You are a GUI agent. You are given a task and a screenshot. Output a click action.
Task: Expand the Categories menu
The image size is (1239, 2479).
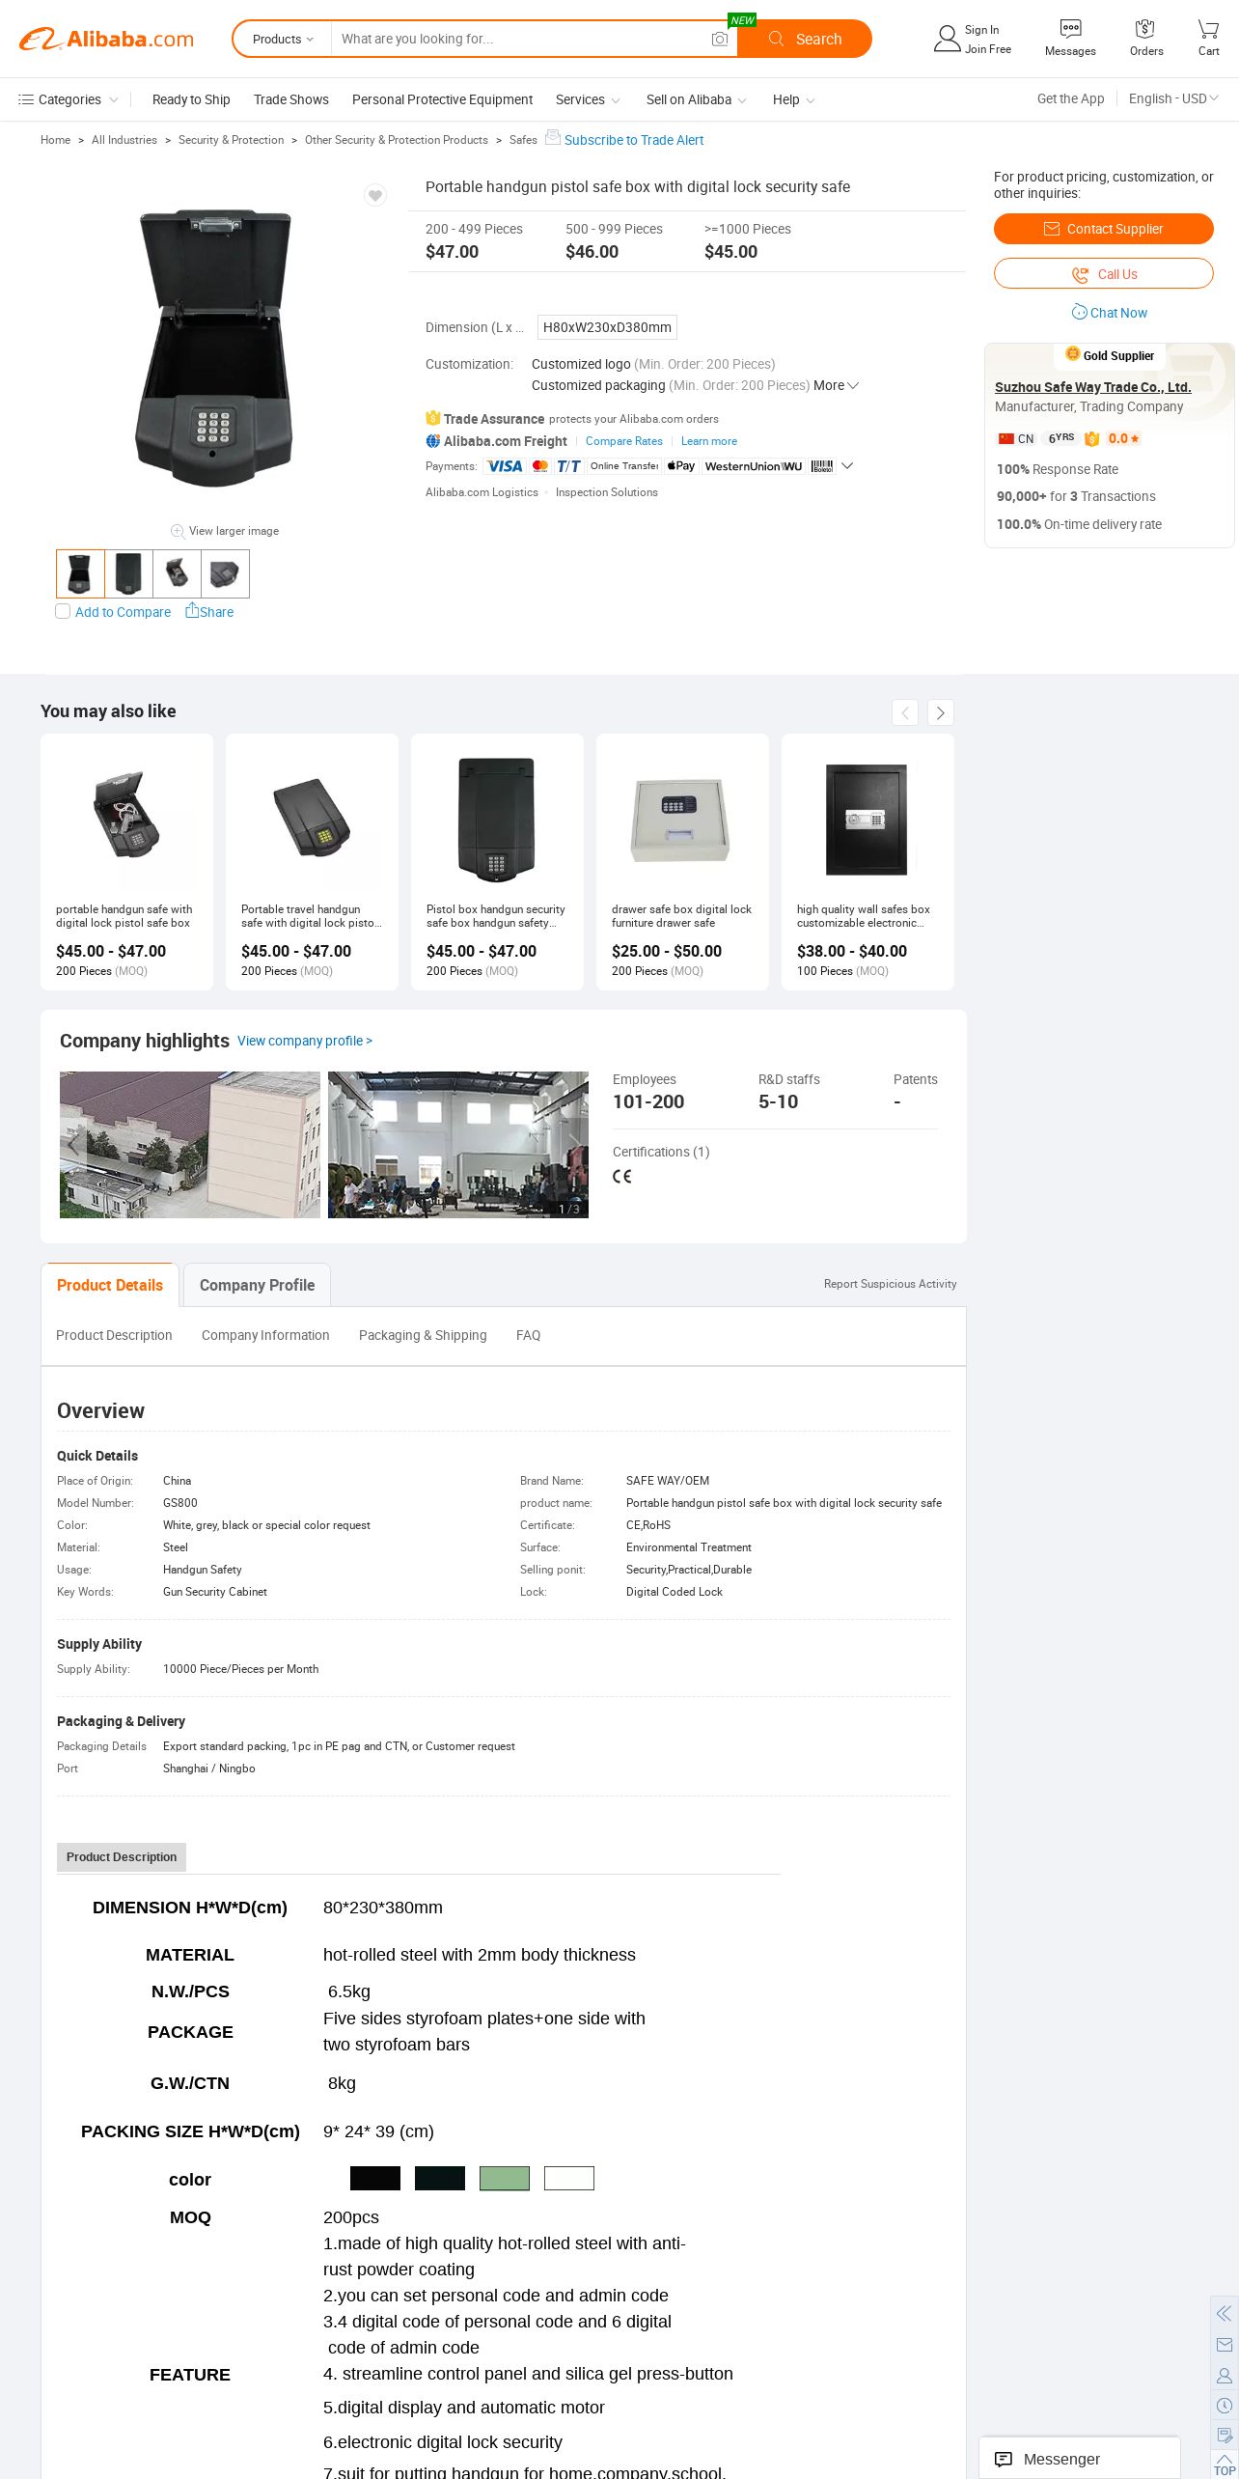pyautogui.click(x=68, y=99)
